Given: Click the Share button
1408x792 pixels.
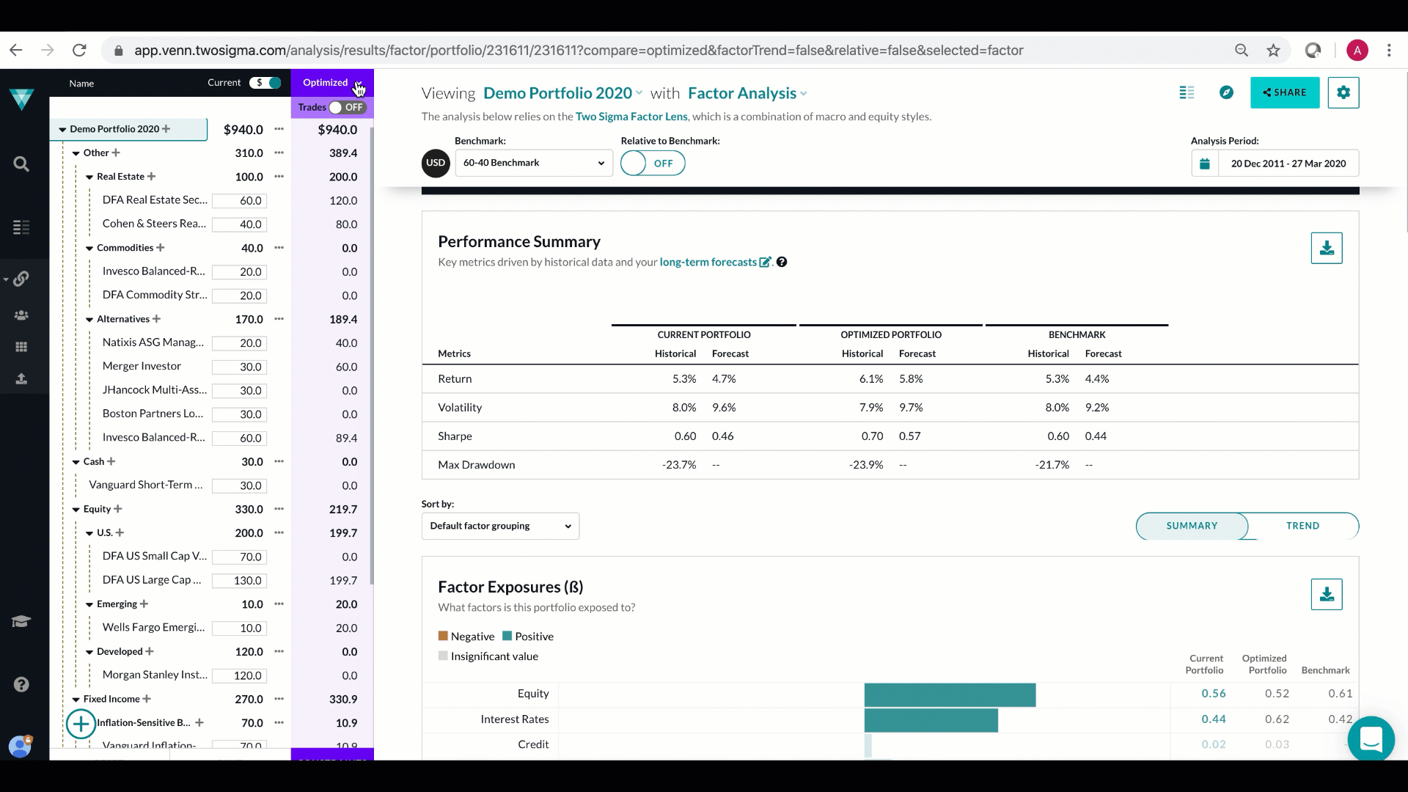Looking at the screenshot, I should coord(1285,92).
